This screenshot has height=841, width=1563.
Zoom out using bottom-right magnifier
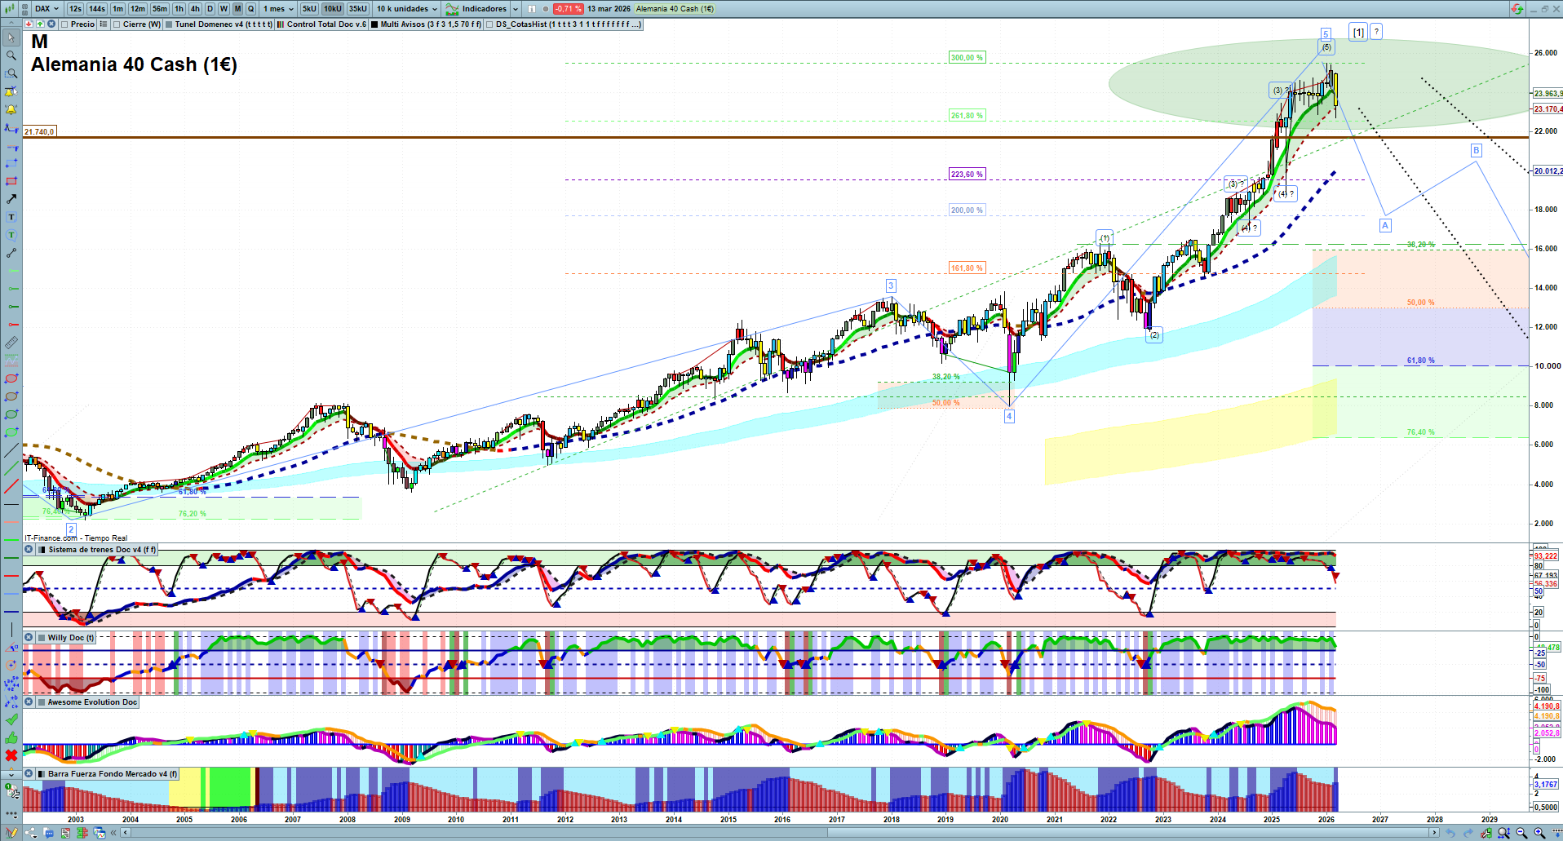point(1521,833)
